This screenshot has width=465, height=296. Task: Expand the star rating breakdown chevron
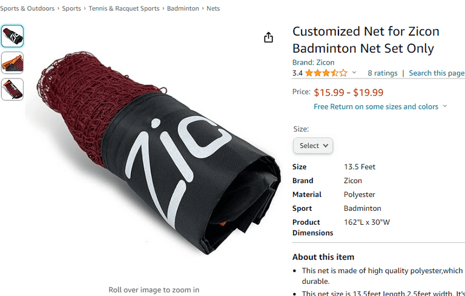354,73
